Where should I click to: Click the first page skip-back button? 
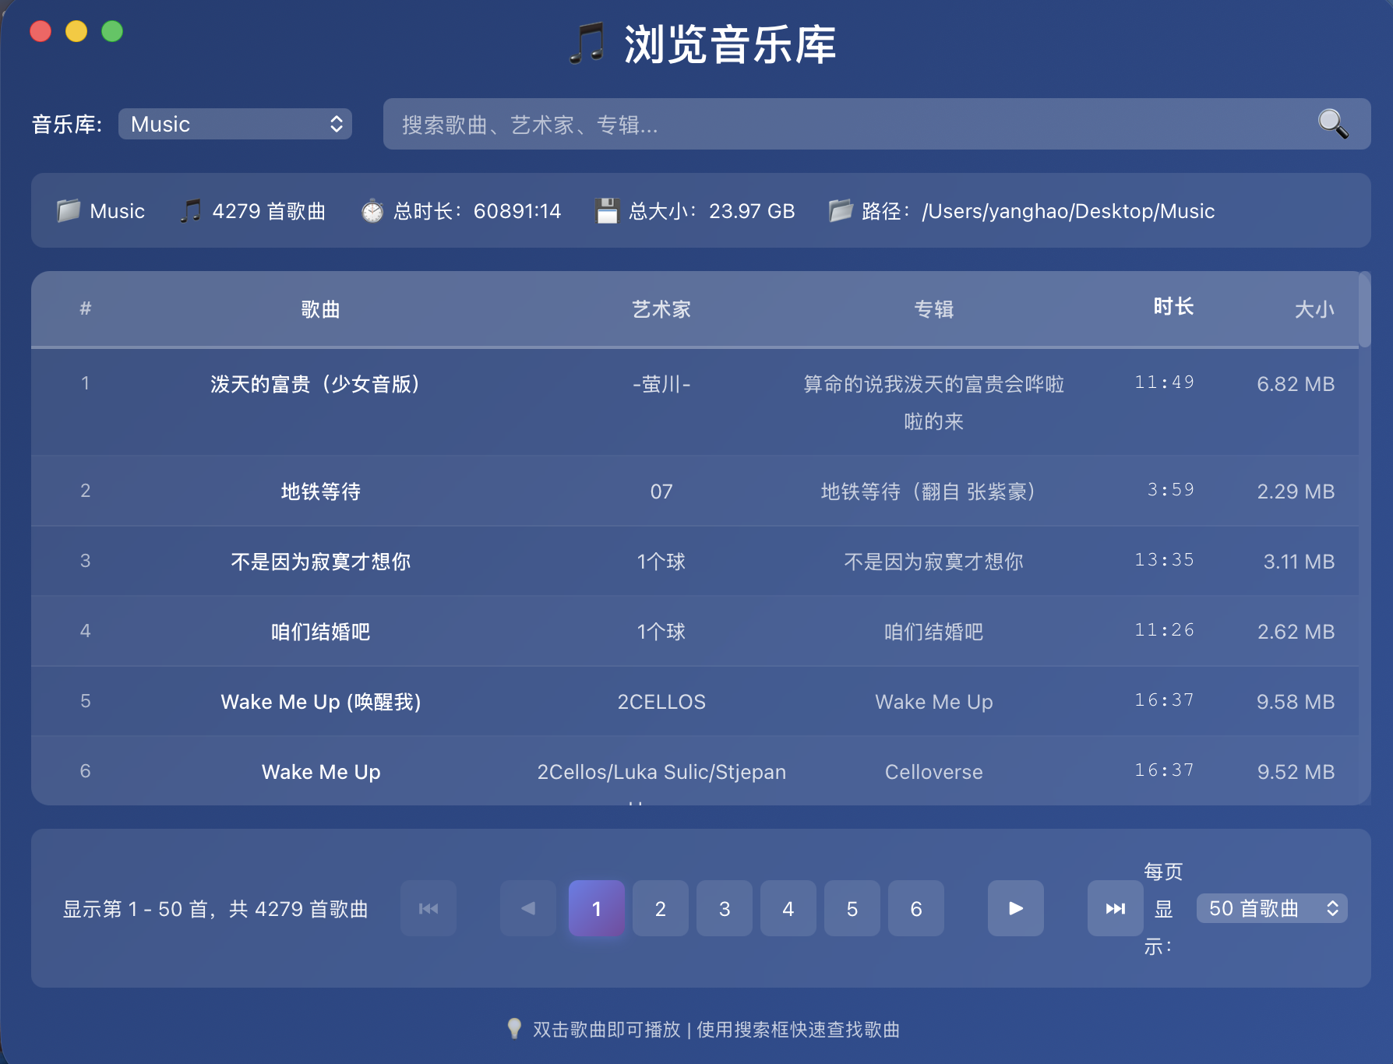(428, 908)
